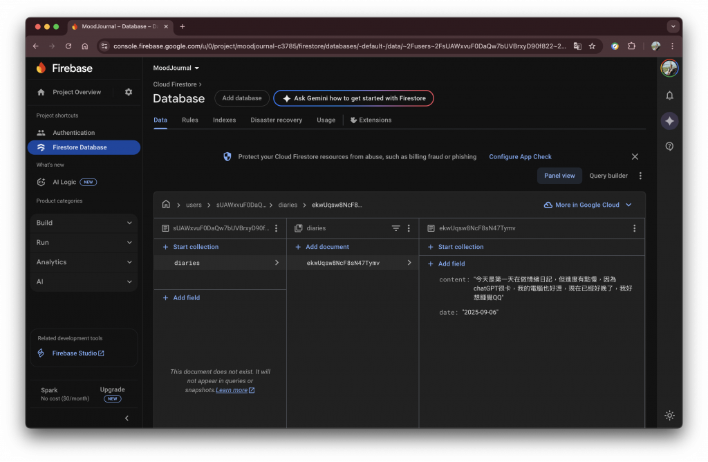The image size is (708, 462).
Task: Open the Disaster recovery tab
Action: pyautogui.click(x=277, y=120)
